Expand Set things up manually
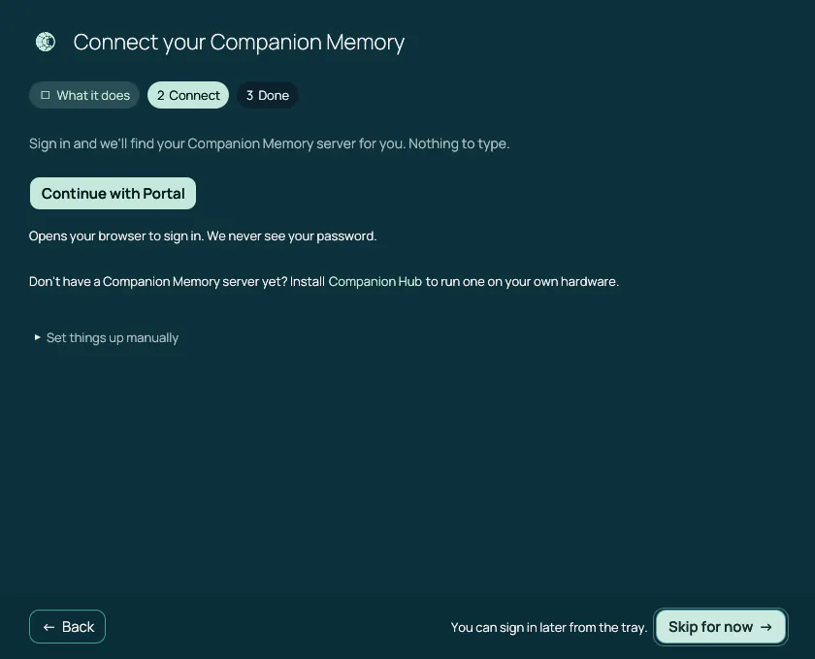The image size is (815, 659). pyautogui.click(x=106, y=338)
